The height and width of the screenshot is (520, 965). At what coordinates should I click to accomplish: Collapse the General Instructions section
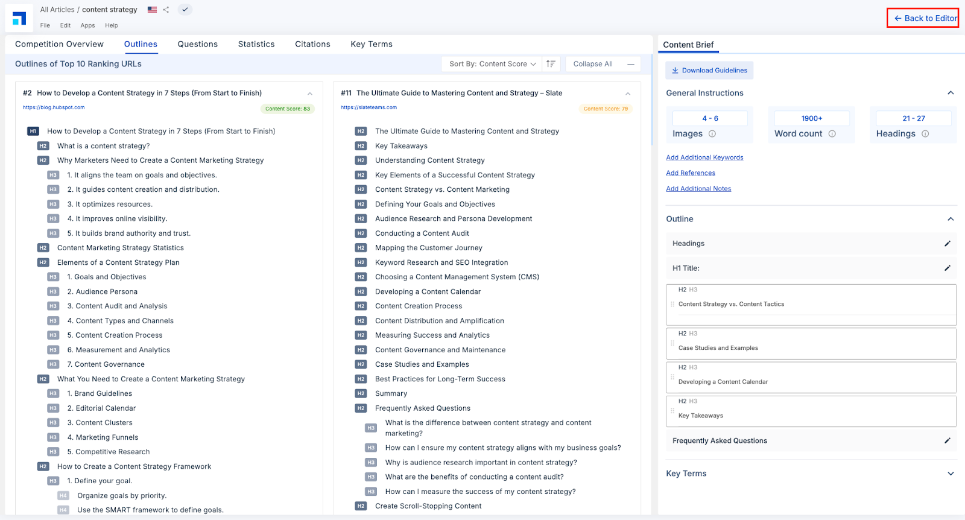point(951,93)
